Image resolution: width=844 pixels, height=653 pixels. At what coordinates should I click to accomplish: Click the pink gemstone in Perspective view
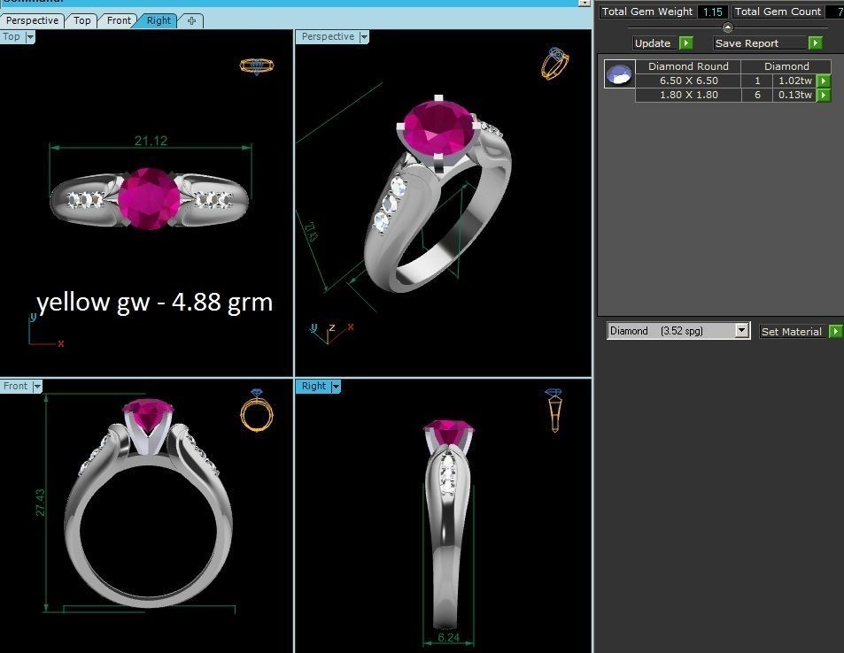point(438,128)
